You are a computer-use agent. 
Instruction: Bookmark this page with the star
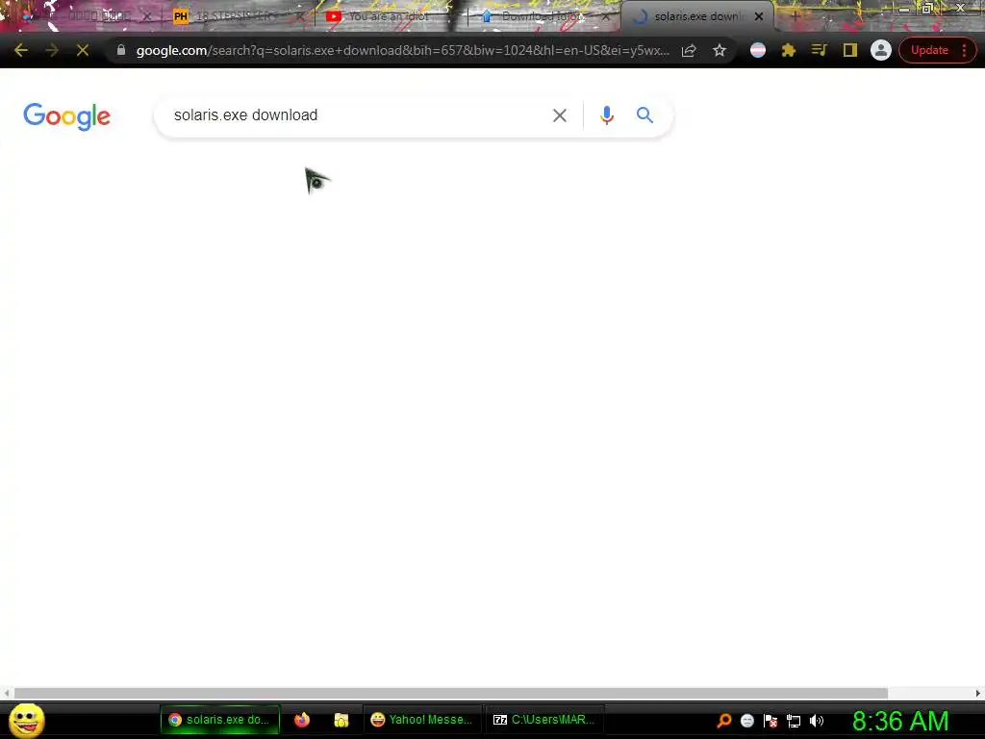point(720,50)
